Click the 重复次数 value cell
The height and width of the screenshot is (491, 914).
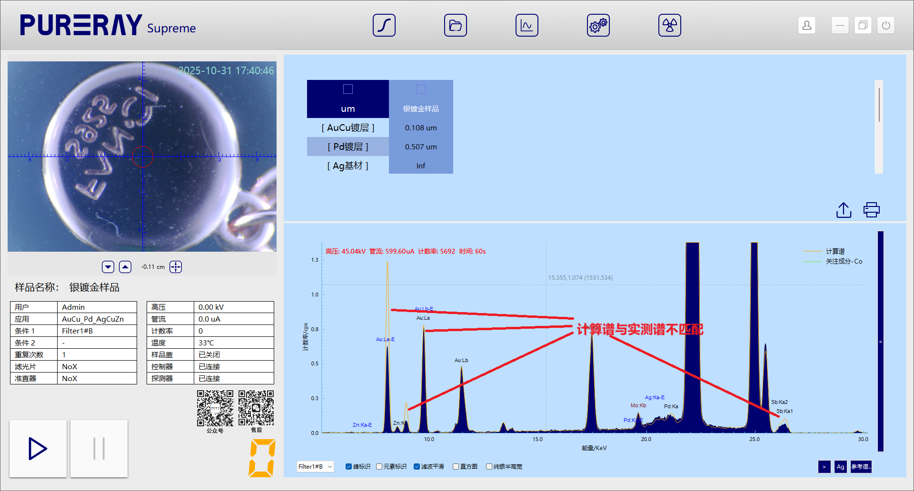click(97, 354)
